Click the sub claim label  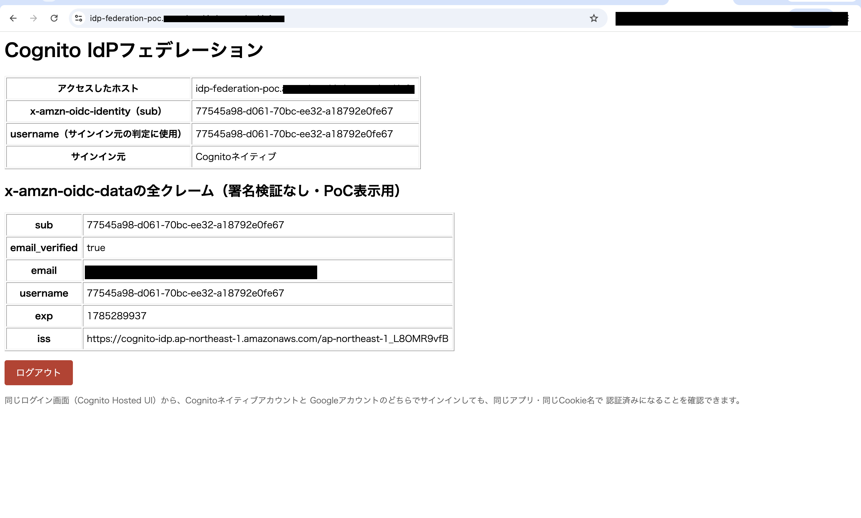coord(44,225)
